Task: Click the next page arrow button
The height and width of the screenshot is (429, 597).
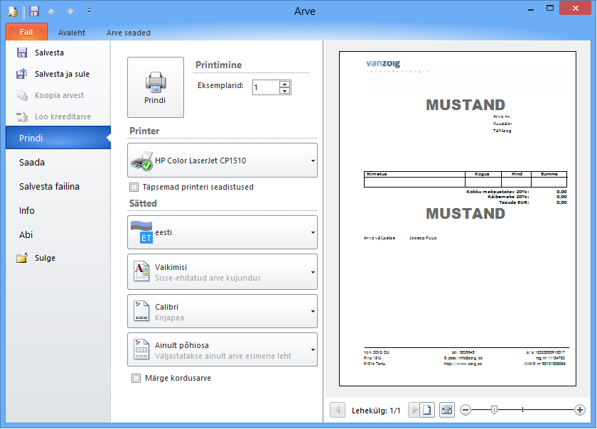Action: (414, 410)
